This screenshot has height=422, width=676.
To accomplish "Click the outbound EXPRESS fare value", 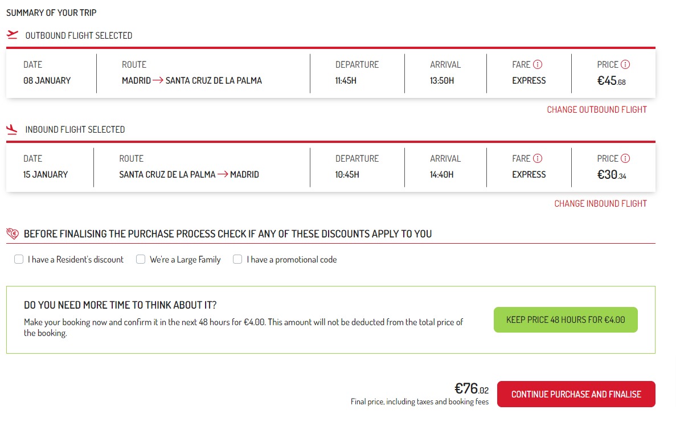I will [529, 81].
